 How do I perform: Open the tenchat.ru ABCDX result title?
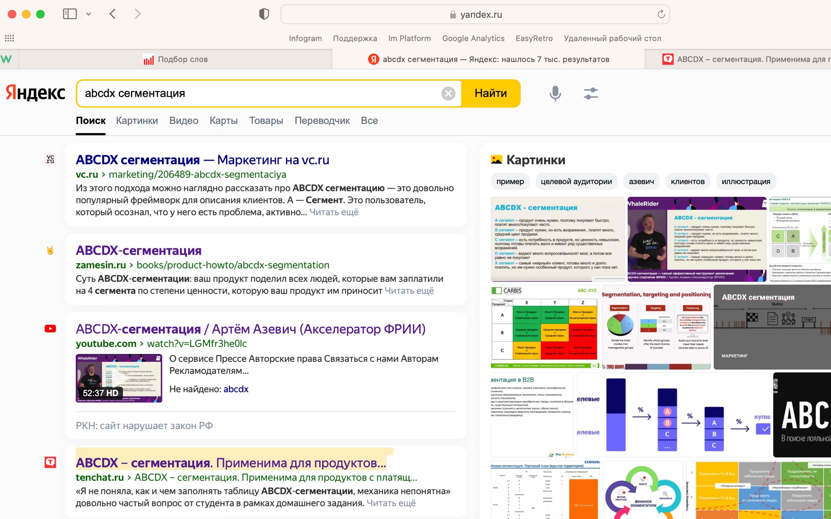point(231,463)
